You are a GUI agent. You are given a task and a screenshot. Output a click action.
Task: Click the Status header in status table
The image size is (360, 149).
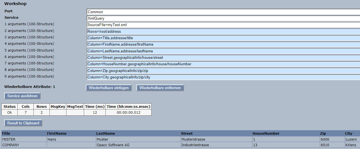[10, 106]
